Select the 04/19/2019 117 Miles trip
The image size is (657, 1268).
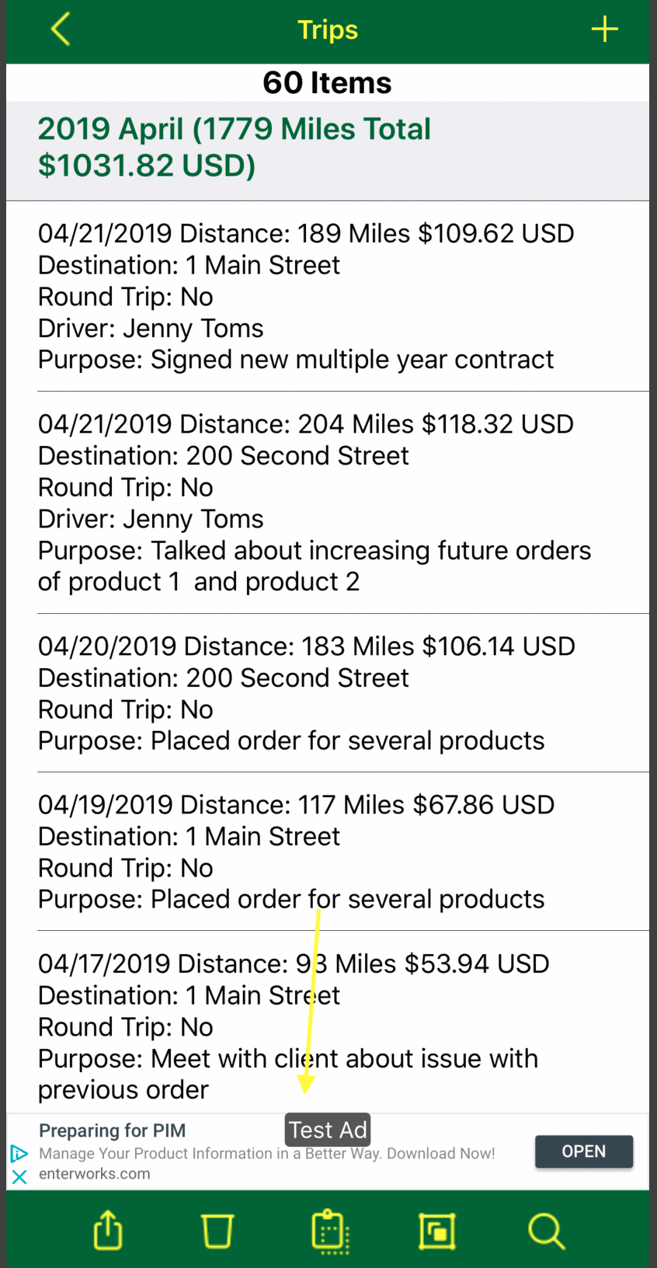[328, 851]
